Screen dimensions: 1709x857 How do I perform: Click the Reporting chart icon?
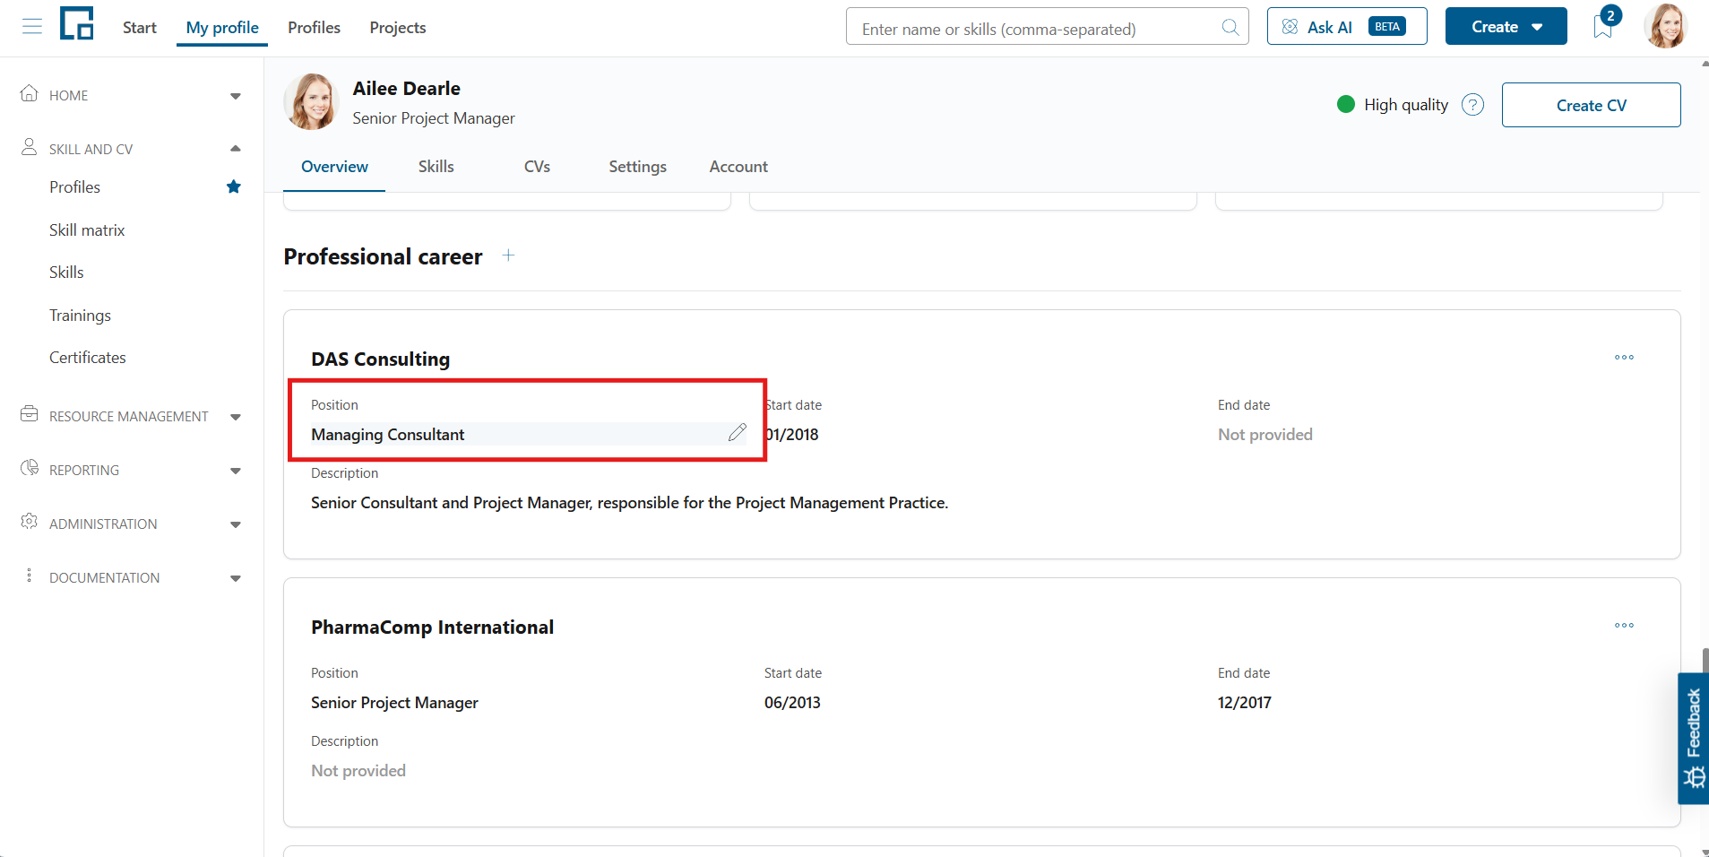click(x=30, y=468)
